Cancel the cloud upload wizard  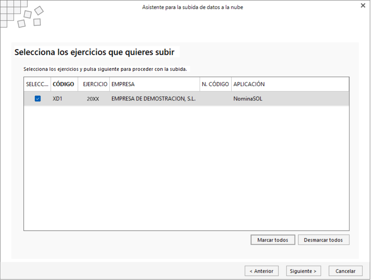pos(345,271)
